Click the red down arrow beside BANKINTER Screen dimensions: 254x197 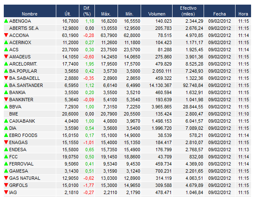click(6, 99)
